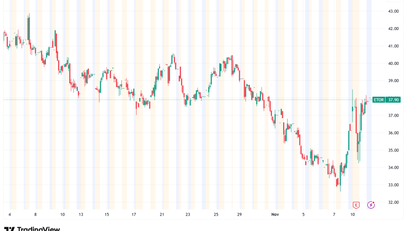Click date 15 on the time axis
This screenshot has width=407, height=231.
(x=108, y=215)
